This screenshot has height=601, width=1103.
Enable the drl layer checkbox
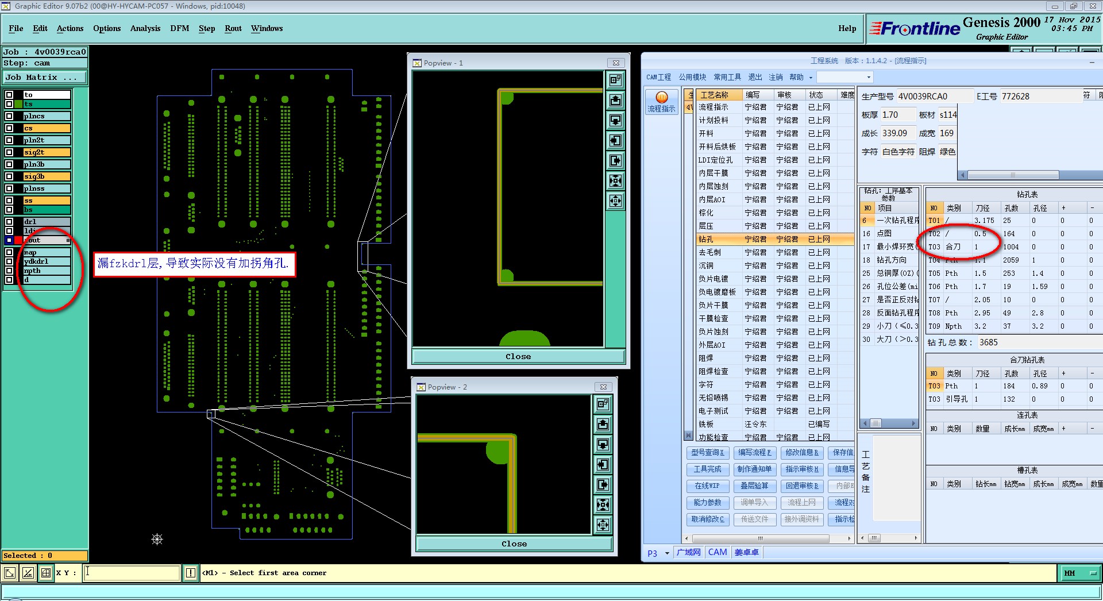click(9, 221)
